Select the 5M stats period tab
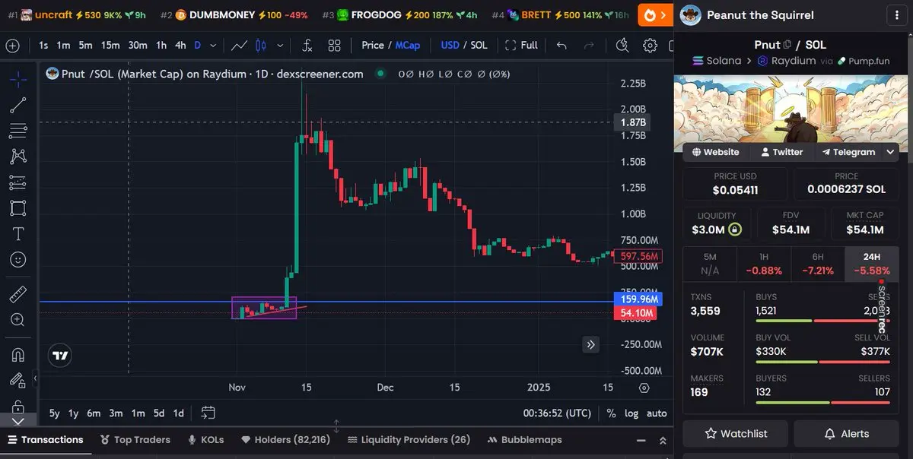Viewport: 913px width, 459px height. pyautogui.click(x=710, y=264)
